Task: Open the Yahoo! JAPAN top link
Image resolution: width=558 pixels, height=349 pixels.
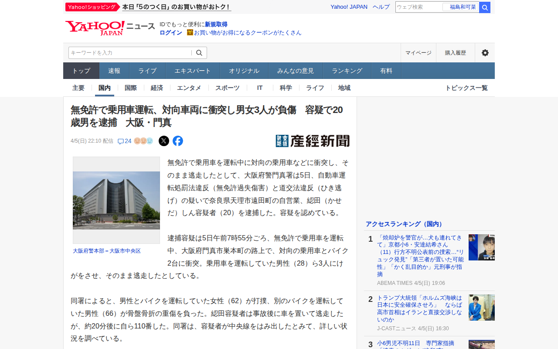Action: 349,7
